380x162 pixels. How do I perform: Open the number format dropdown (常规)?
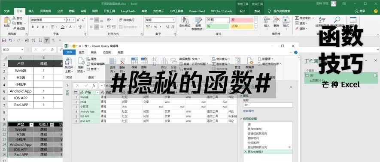173,20
